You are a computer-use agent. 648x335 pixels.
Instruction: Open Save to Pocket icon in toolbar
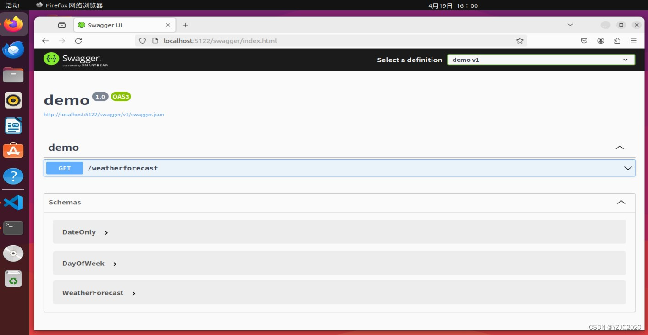pyautogui.click(x=584, y=41)
